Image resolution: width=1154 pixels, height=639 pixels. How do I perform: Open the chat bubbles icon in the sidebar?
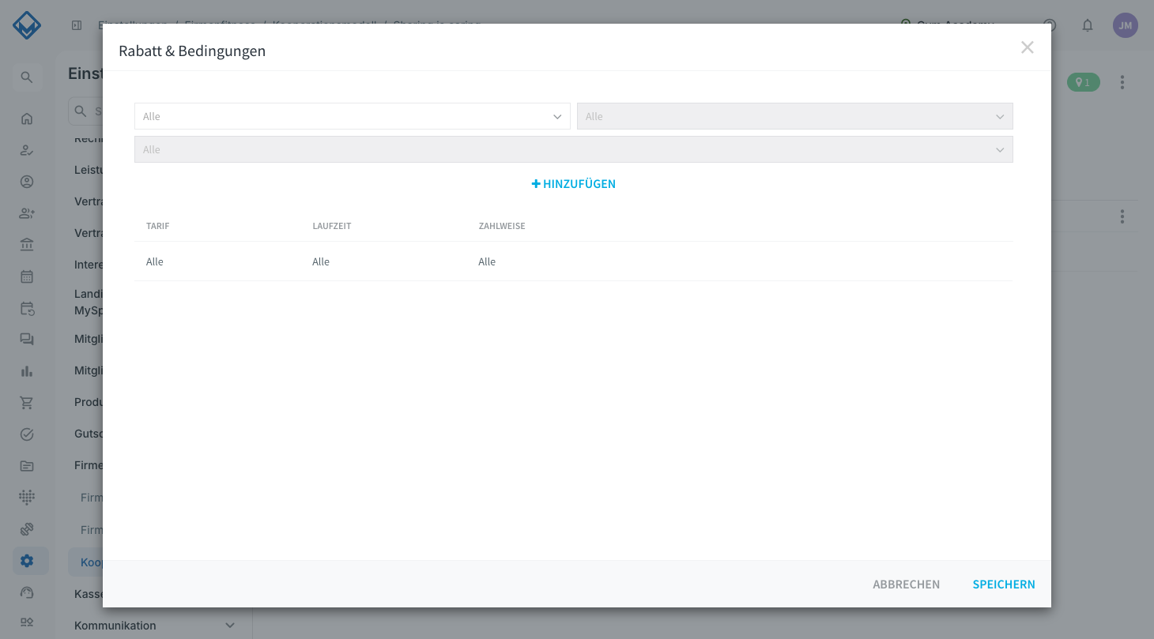(x=27, y=340)
